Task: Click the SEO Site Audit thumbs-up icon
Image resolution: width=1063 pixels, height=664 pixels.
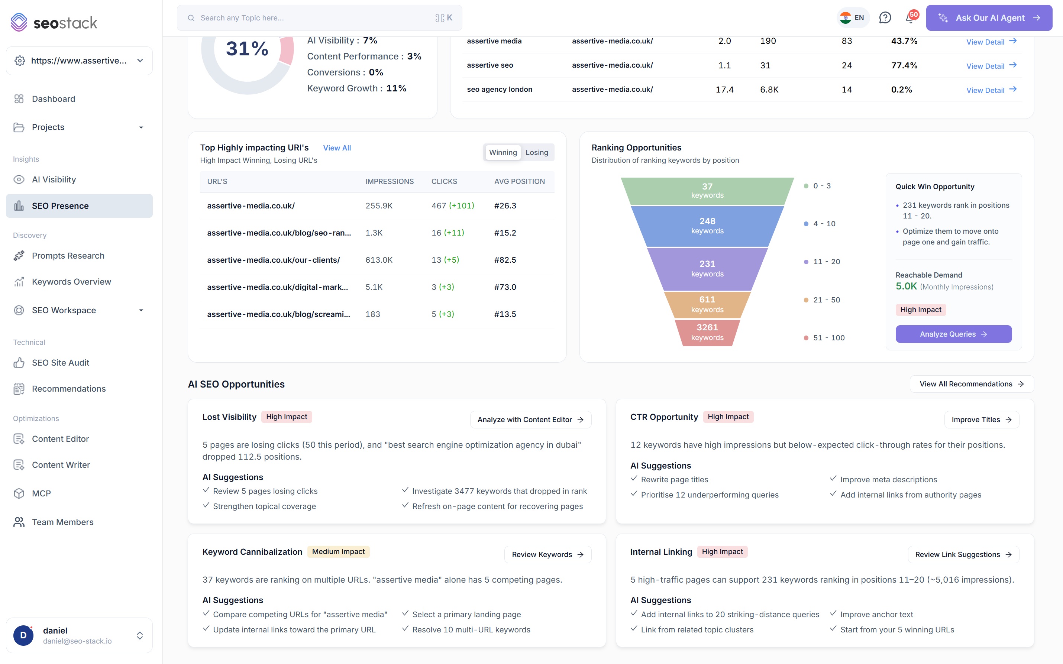Action: [19, 363]
